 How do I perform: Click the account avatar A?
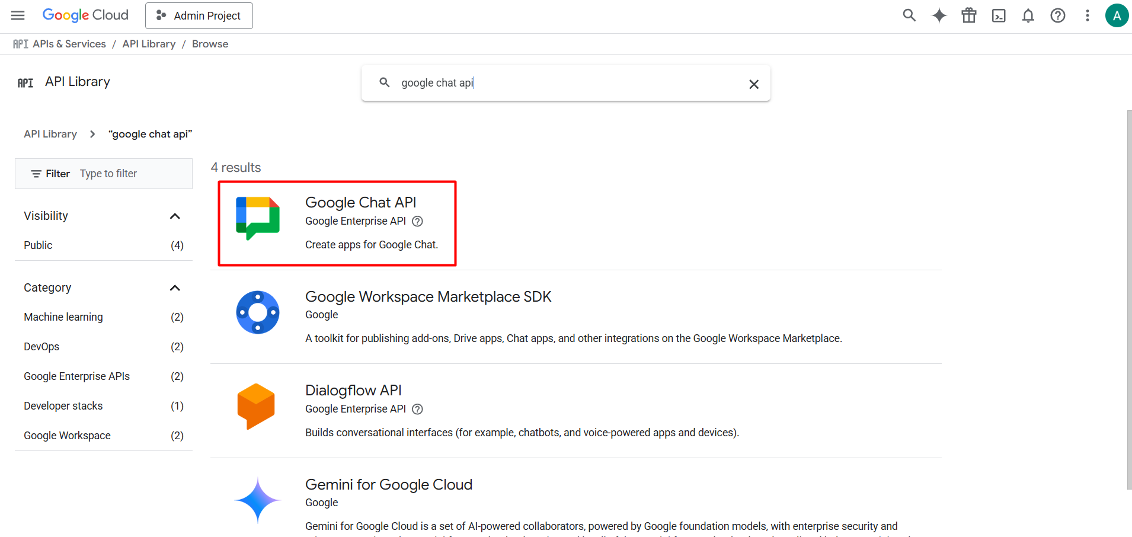(1117, 15)
